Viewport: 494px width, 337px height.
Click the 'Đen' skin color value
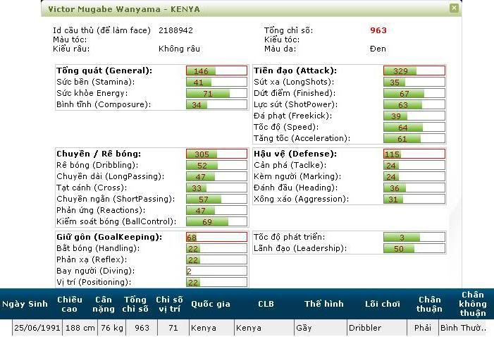pos(378,49)
